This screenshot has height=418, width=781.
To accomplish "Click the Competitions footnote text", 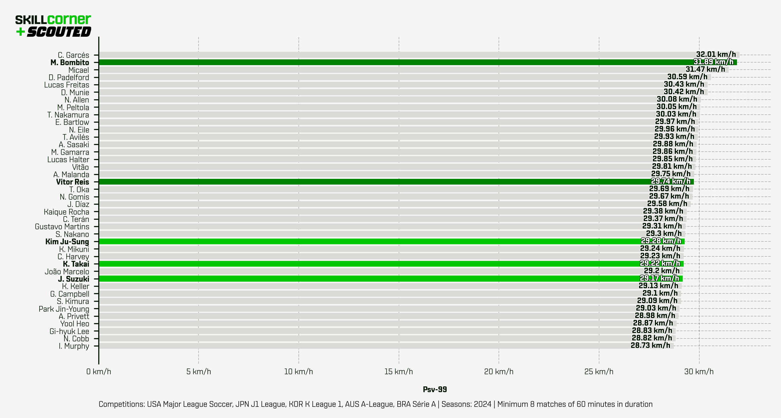I will 375,404.
